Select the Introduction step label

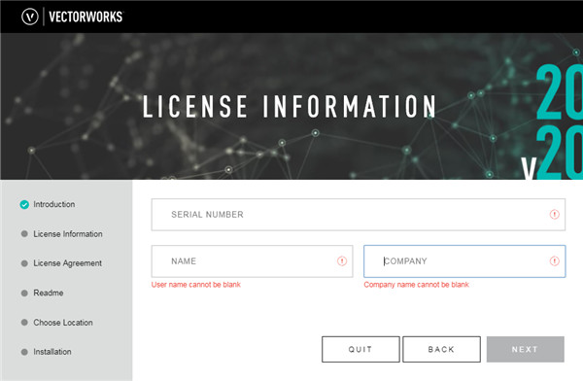coord(53,204)
